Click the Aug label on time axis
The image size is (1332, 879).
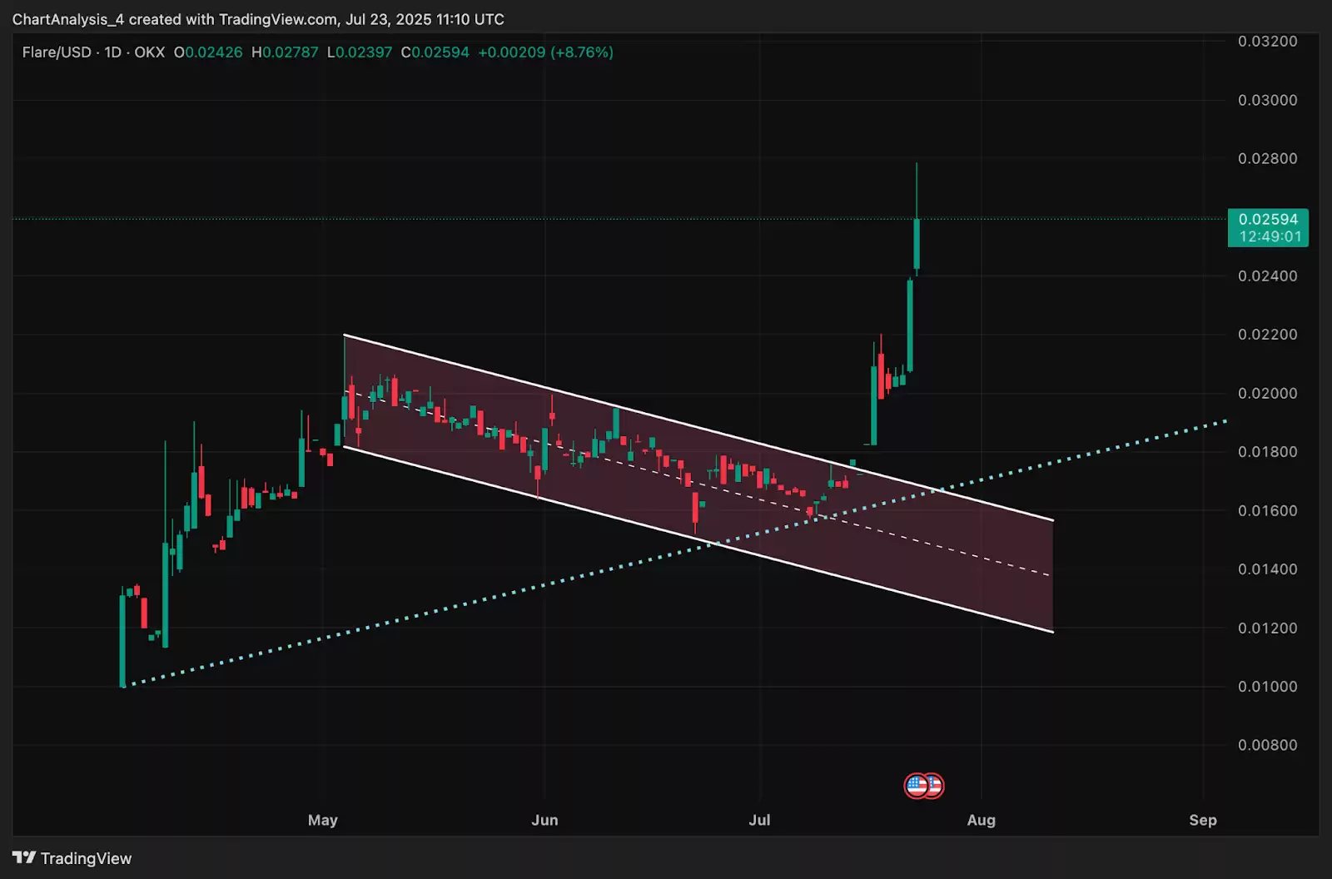tap(981, 820)
